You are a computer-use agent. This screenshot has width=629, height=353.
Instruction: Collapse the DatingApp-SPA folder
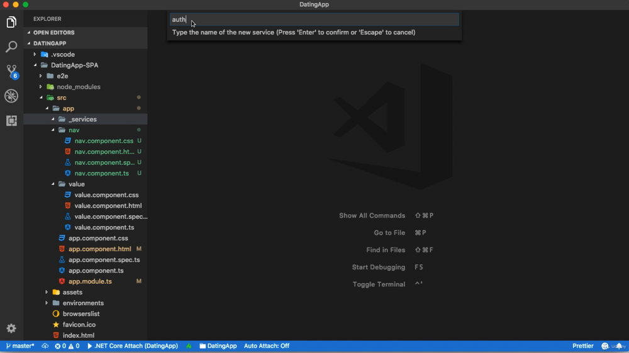(x=86, y=65)
